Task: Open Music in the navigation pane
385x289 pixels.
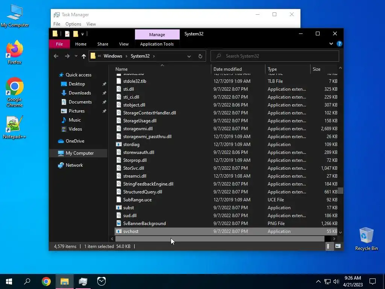Action: coord(75,120)
